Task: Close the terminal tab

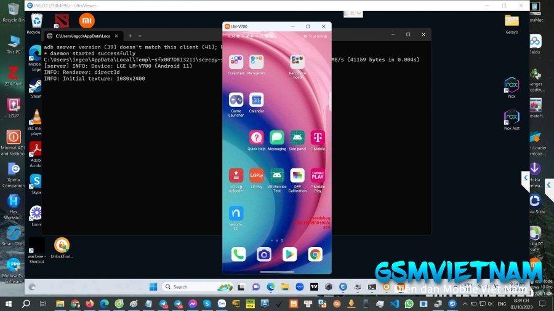Action: (x=116, y=36)
